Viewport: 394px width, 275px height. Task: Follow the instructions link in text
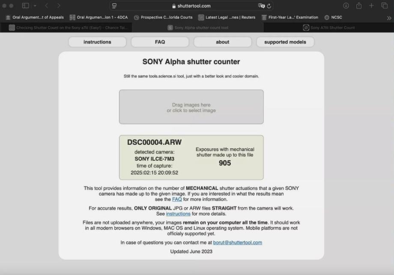click(178, 214)
